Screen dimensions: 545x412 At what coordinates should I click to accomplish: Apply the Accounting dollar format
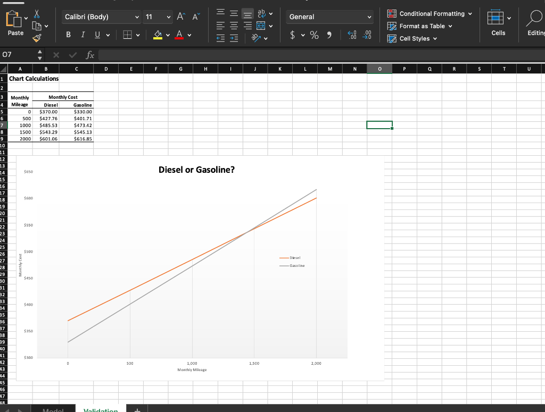(x=292, y=34)
